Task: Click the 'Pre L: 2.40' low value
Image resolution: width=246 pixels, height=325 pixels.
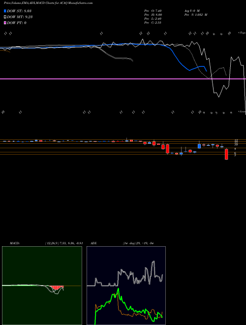Action: pyautogui.click(x=153, y=19)
